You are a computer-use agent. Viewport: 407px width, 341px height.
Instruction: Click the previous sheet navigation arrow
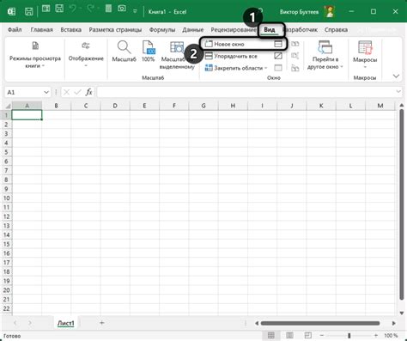pos(15,323)
